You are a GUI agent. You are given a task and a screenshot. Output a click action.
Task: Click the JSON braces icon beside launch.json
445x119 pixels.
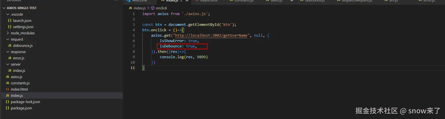tap(10, 21)
